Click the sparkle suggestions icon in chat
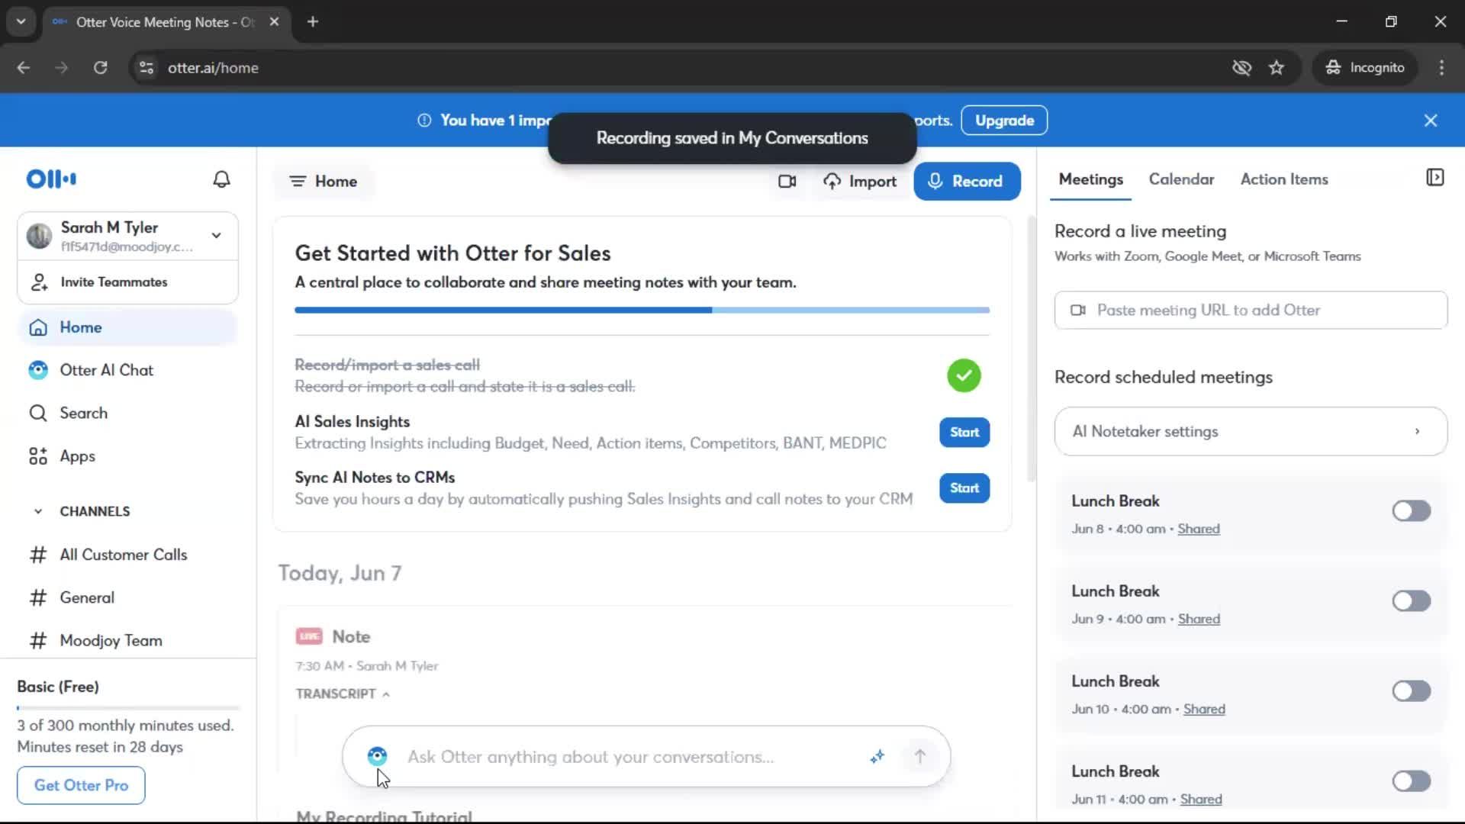 pyautogui.click(x=877, y=757)
